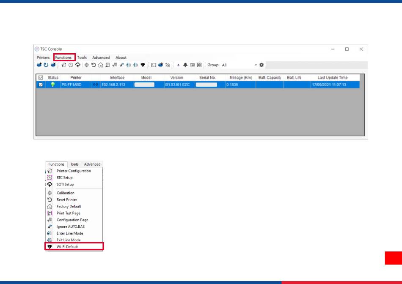This screenshot has height=284, width=402.
Task: Click the Ignore AUTO.BAS toolbar icon
Action: pos(122,65)
